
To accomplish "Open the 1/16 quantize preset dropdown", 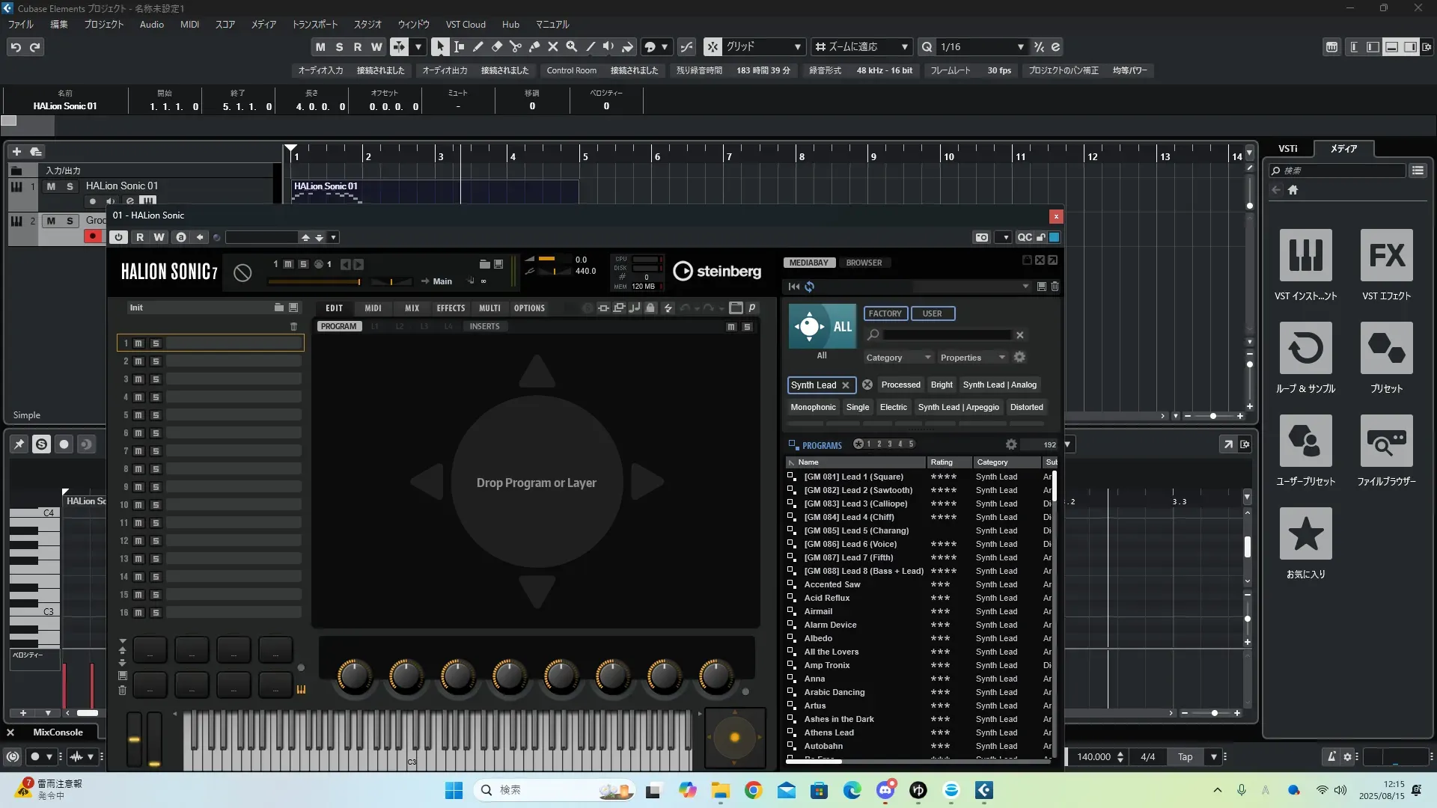I will (x=1020, y=47).
